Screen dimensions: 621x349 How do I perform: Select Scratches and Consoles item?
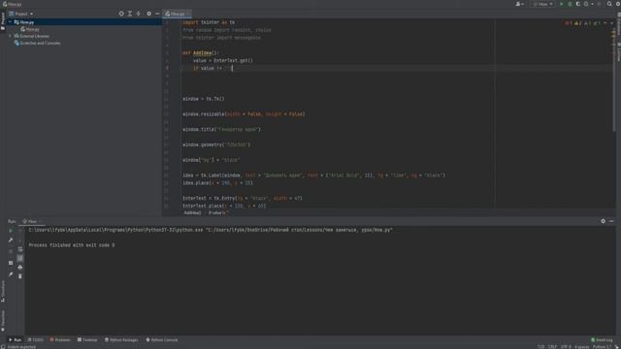[x=38, y=43]
